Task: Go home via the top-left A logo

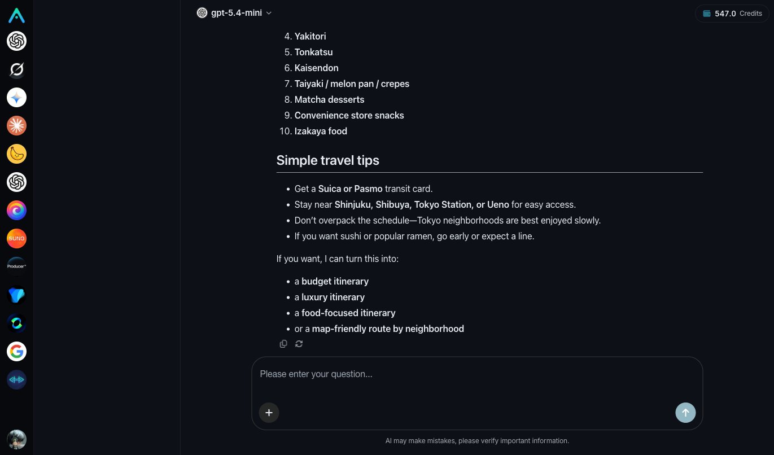Action: coord(16,15)
